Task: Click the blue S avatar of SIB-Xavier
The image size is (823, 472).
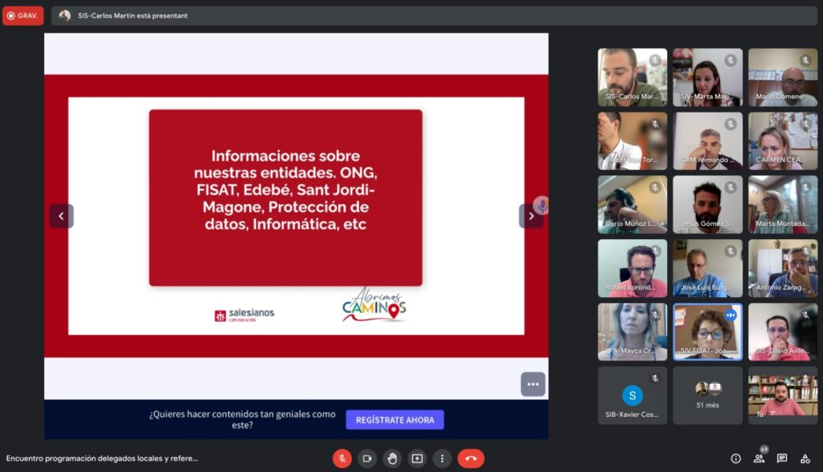Action: tap(632, 396)
